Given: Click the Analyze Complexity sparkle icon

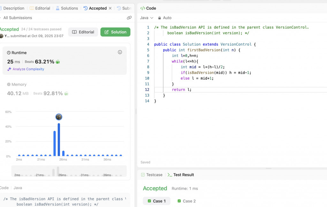Looking at the screenshot, I should (x=9, y=69).
